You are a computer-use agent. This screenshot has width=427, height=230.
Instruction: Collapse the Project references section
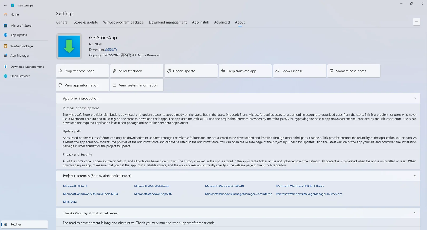(x=414, y=176)
